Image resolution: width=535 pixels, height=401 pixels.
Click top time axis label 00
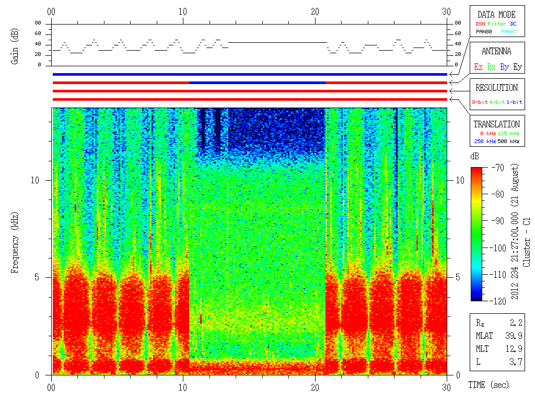pos(51,11)
